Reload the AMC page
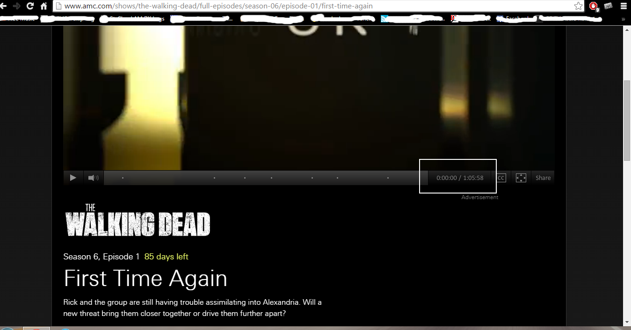This screenshot has height=330, width=631. (x=30, y=6)
